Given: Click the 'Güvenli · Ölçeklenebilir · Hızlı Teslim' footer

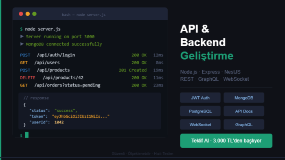Looking at the screenshot, I should coord(142,154).
